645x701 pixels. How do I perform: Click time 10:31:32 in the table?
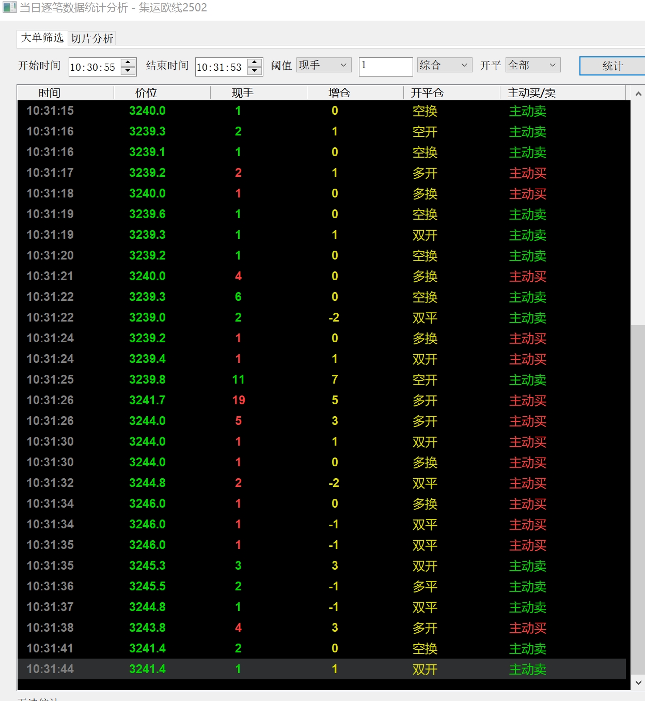pos(50,483)
